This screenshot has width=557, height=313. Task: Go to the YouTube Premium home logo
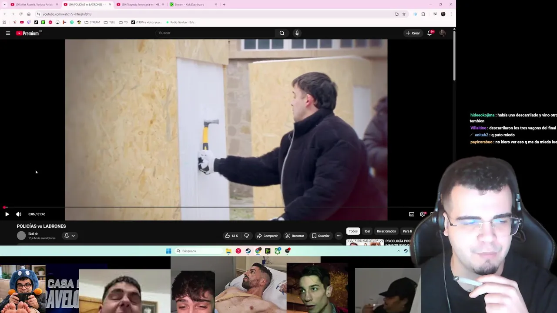pos(28,33)
